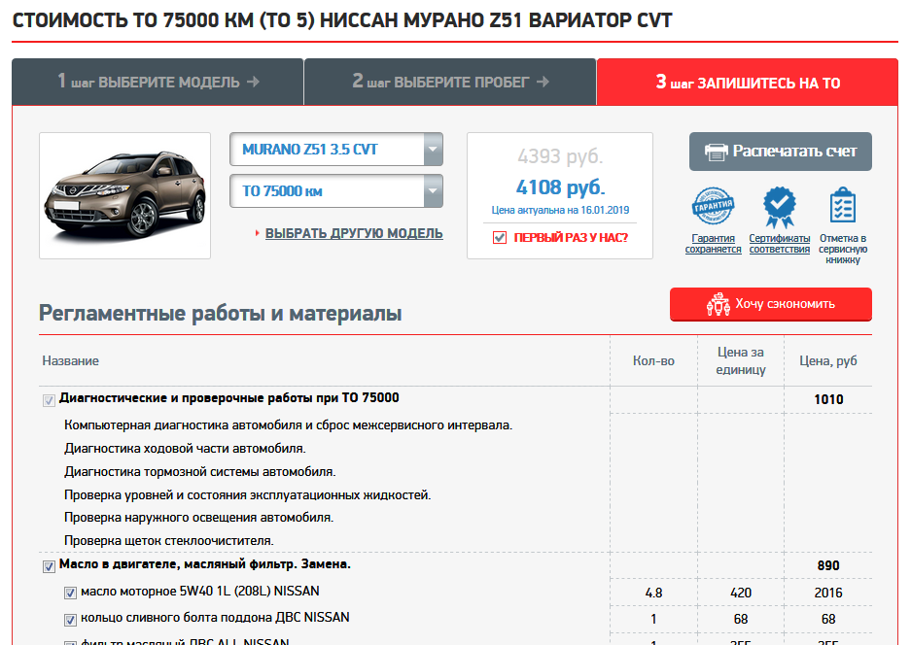Click the page title СТОИМОСТЬ ТО 75000 КМ
Image resolution: width=911 pixels, height=645 pixels.
pyautogui.click(x=342, y=20)
